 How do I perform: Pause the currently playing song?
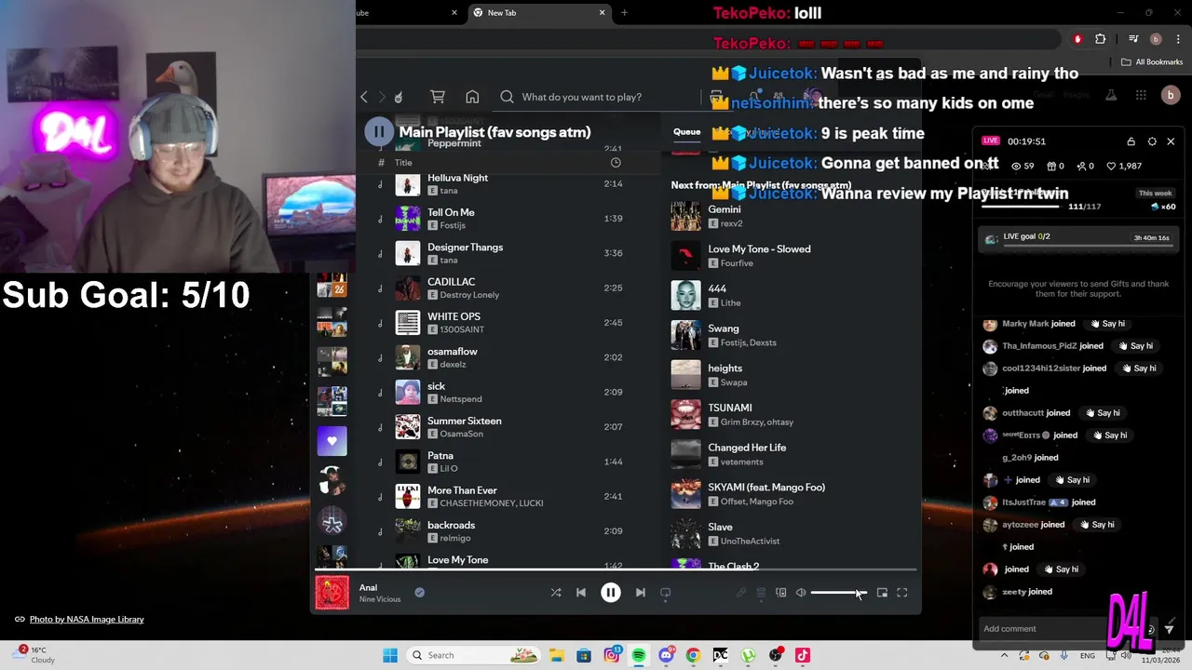pos(611,593)
